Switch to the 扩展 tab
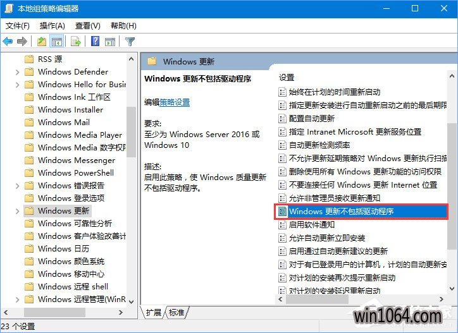Image resolution: width=458 pixels, height=333 pixels. click(153, 313)
